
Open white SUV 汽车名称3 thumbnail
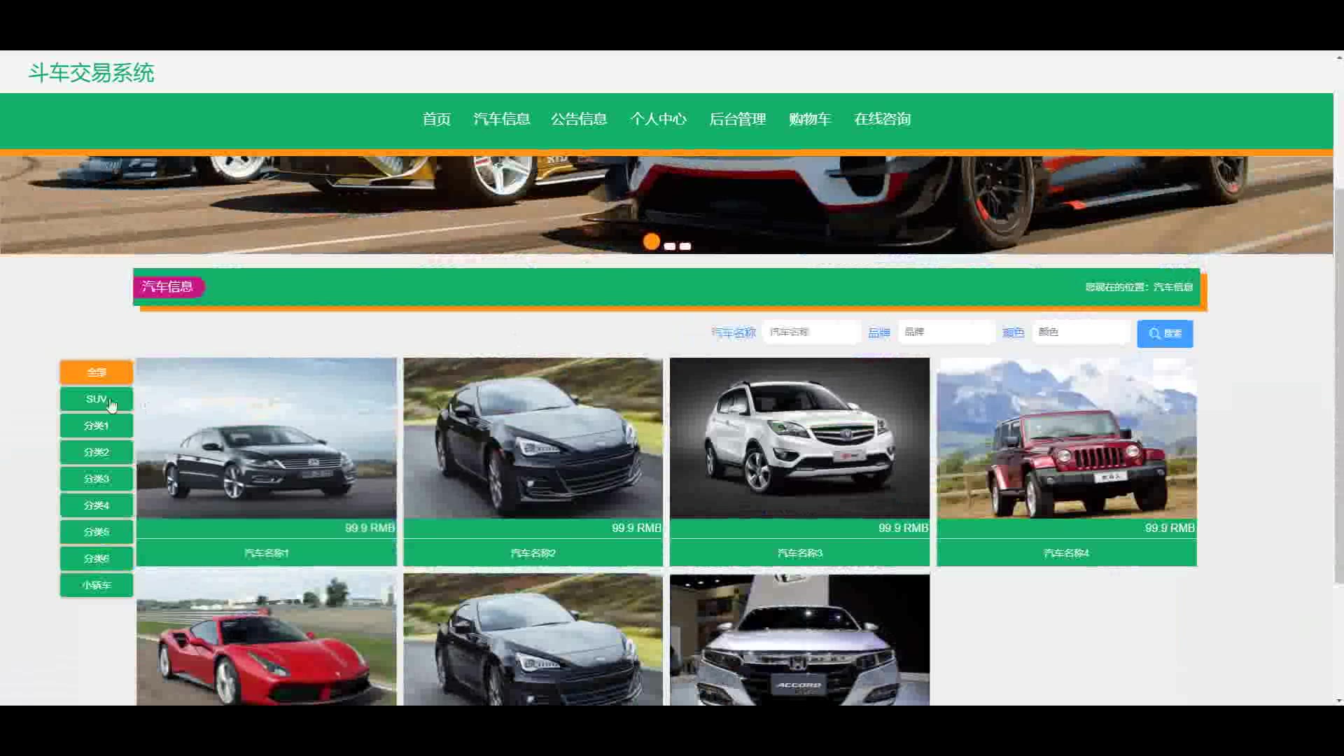[x=799, y=439]
